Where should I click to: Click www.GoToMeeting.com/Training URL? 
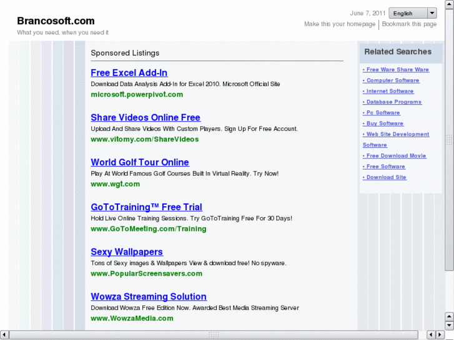(149, 229)
